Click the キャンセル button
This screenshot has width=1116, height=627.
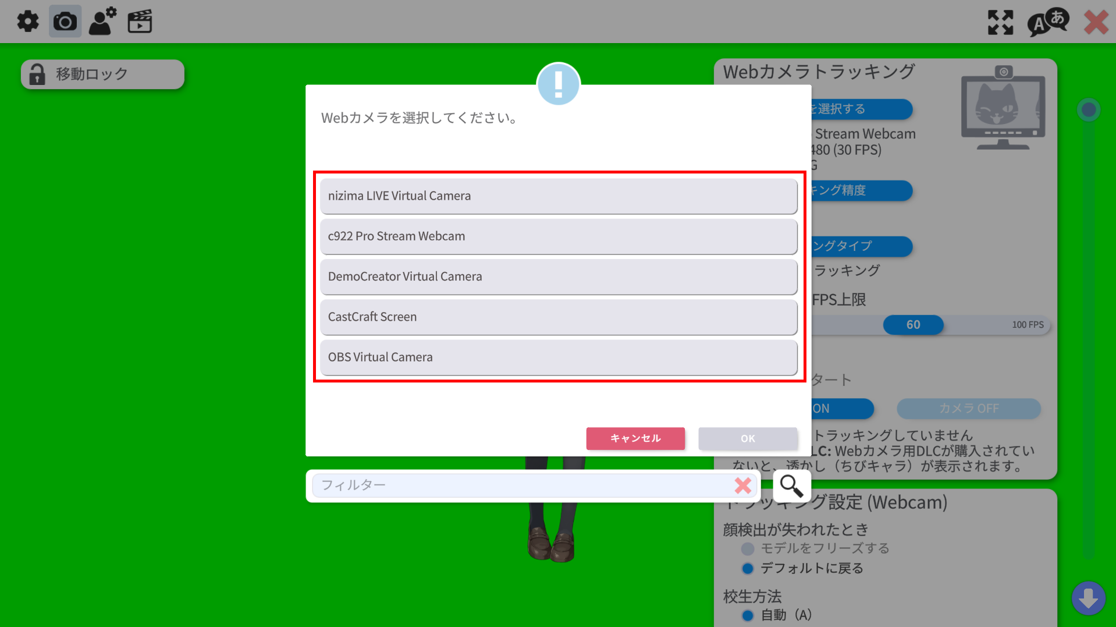tap(635, 438)
